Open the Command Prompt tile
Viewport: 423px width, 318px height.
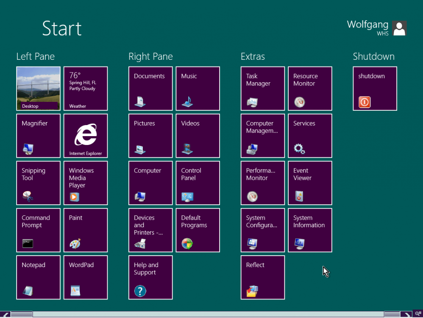click(x=38, y=230)
